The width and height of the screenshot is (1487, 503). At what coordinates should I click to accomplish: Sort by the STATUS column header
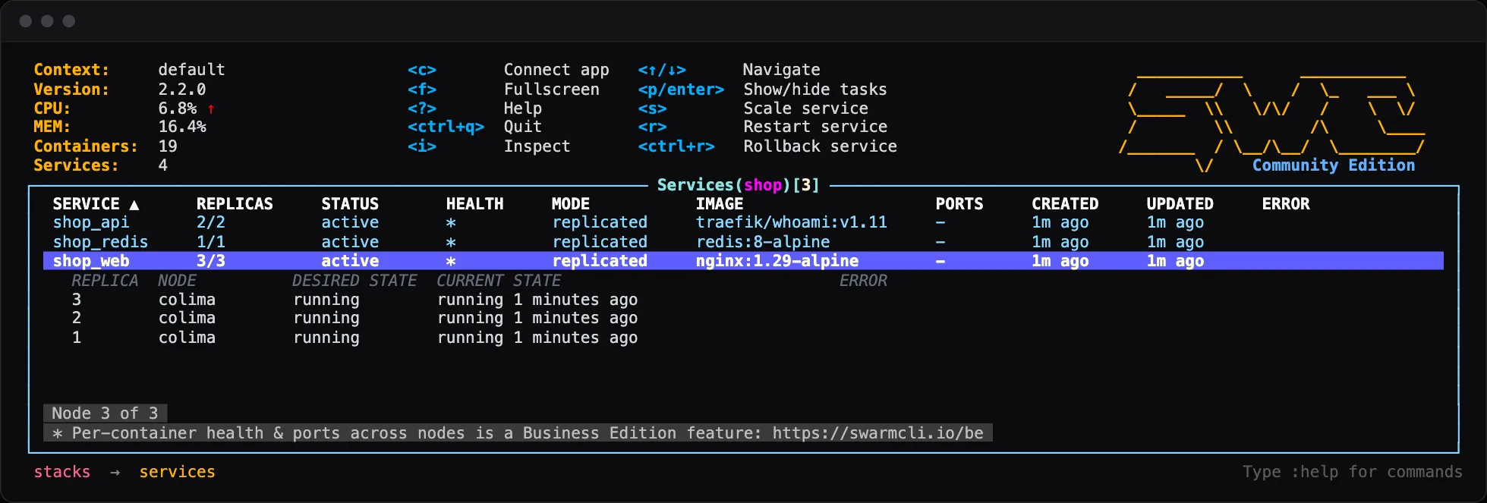point(350,204)
